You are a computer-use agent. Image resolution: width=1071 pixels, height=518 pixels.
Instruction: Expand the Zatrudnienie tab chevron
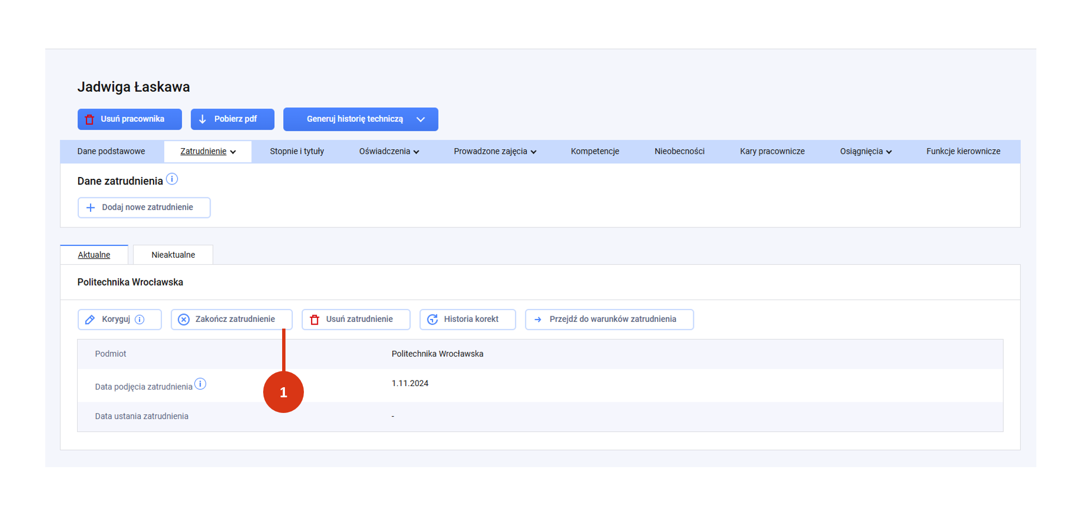(233, 152)
